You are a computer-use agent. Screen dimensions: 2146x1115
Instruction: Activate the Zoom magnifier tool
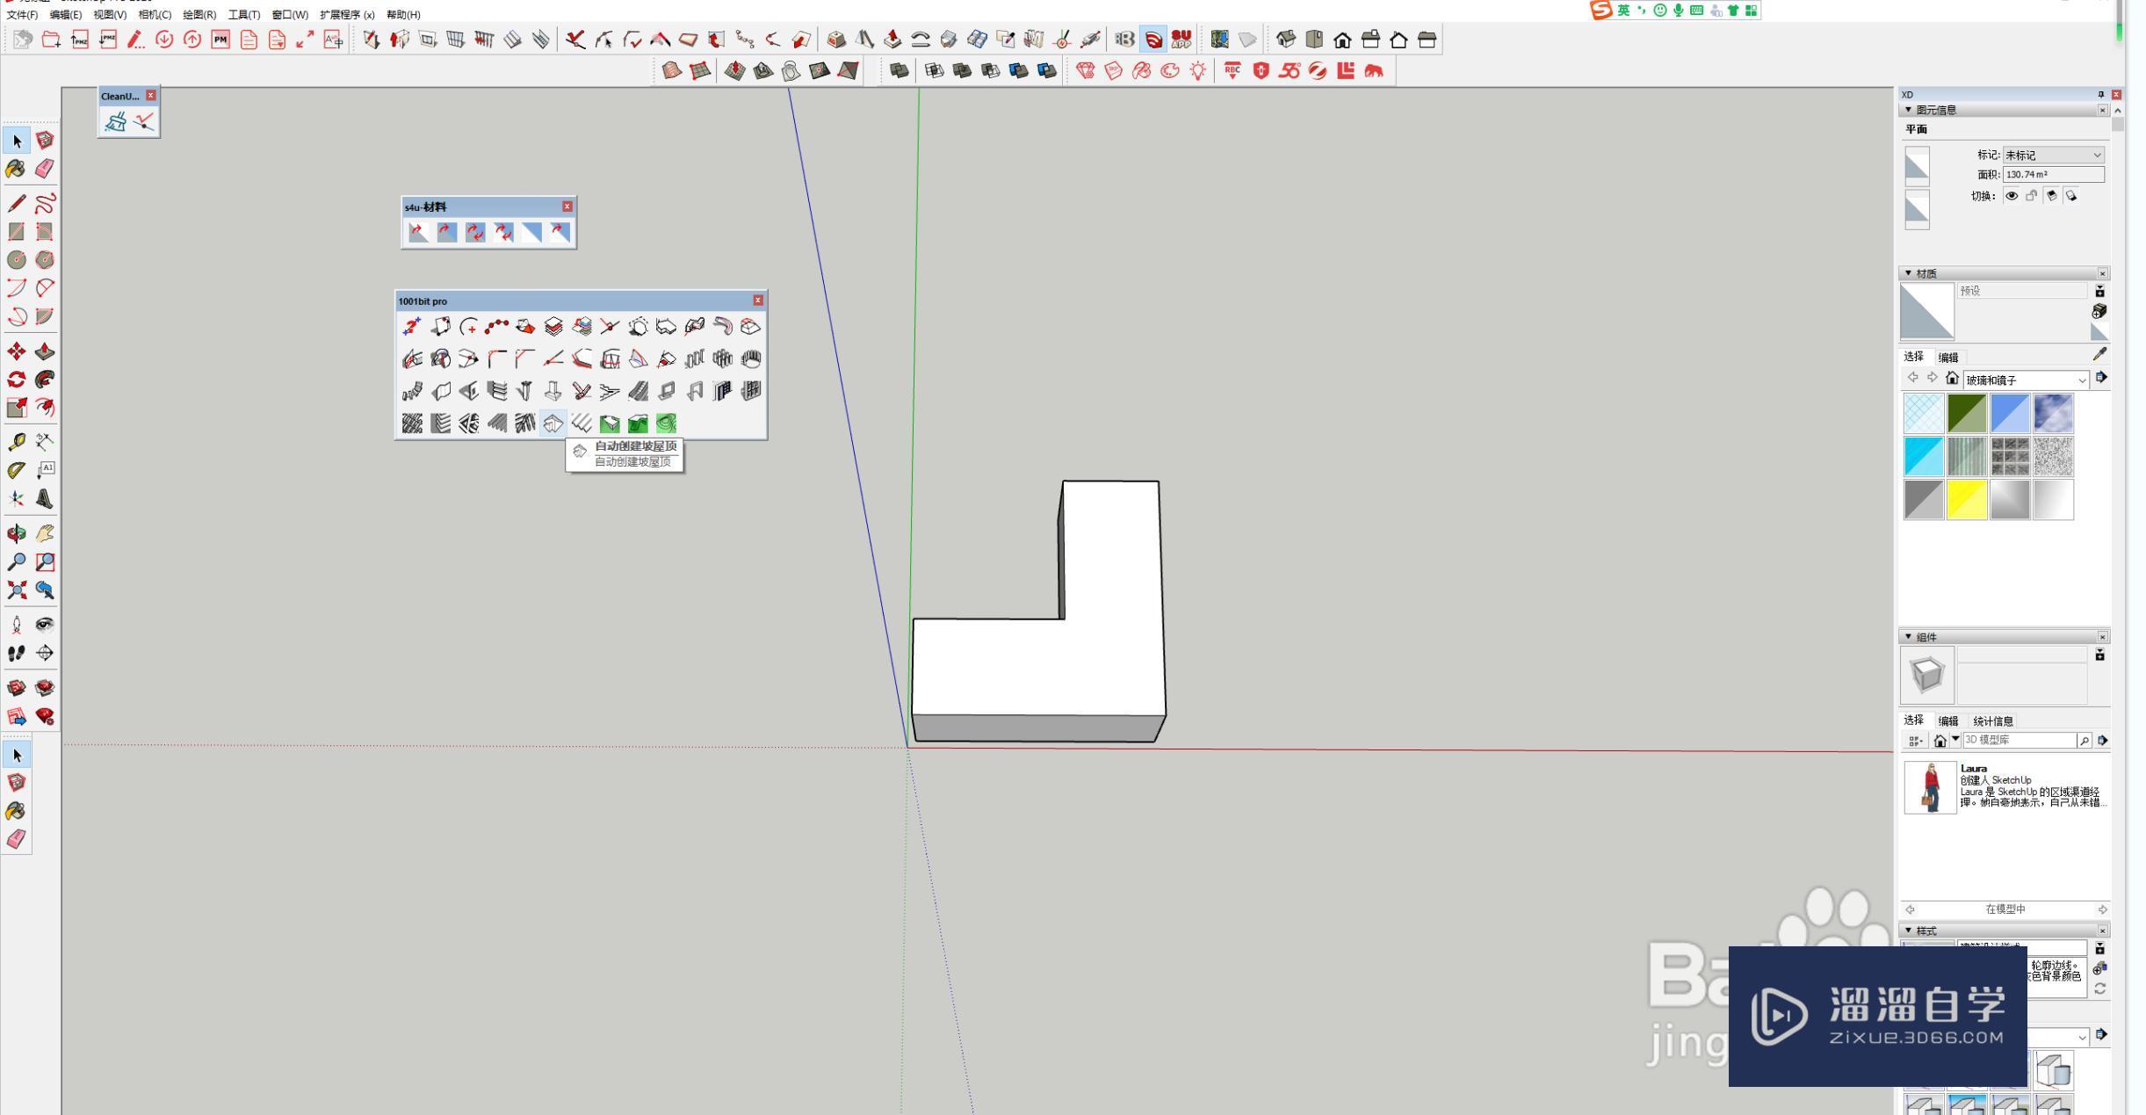pyautogui.click(x=17, y=561)
